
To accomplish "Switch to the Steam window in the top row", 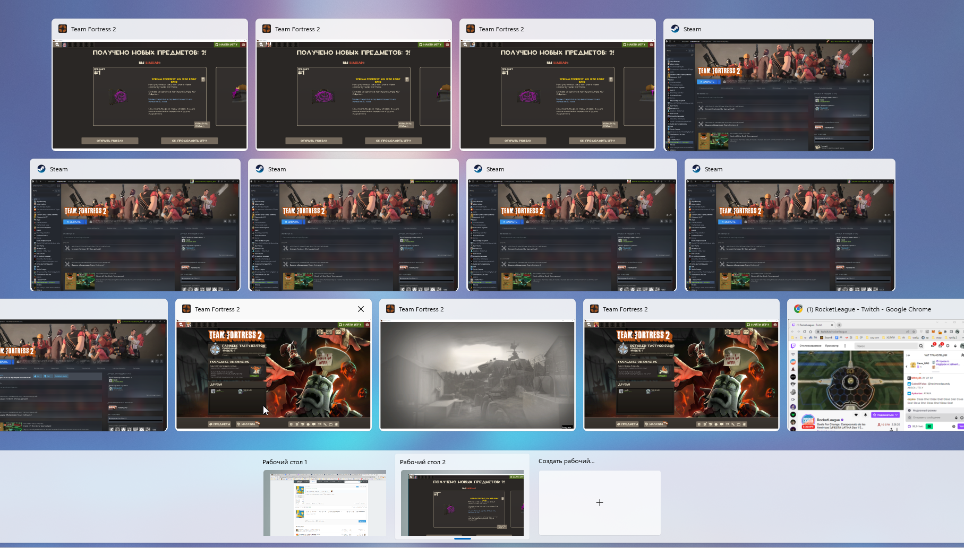I will (x=769, y=95).
